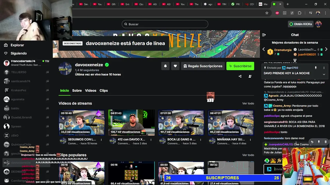Click the green Suscribirse button

(x=240, y=66)
